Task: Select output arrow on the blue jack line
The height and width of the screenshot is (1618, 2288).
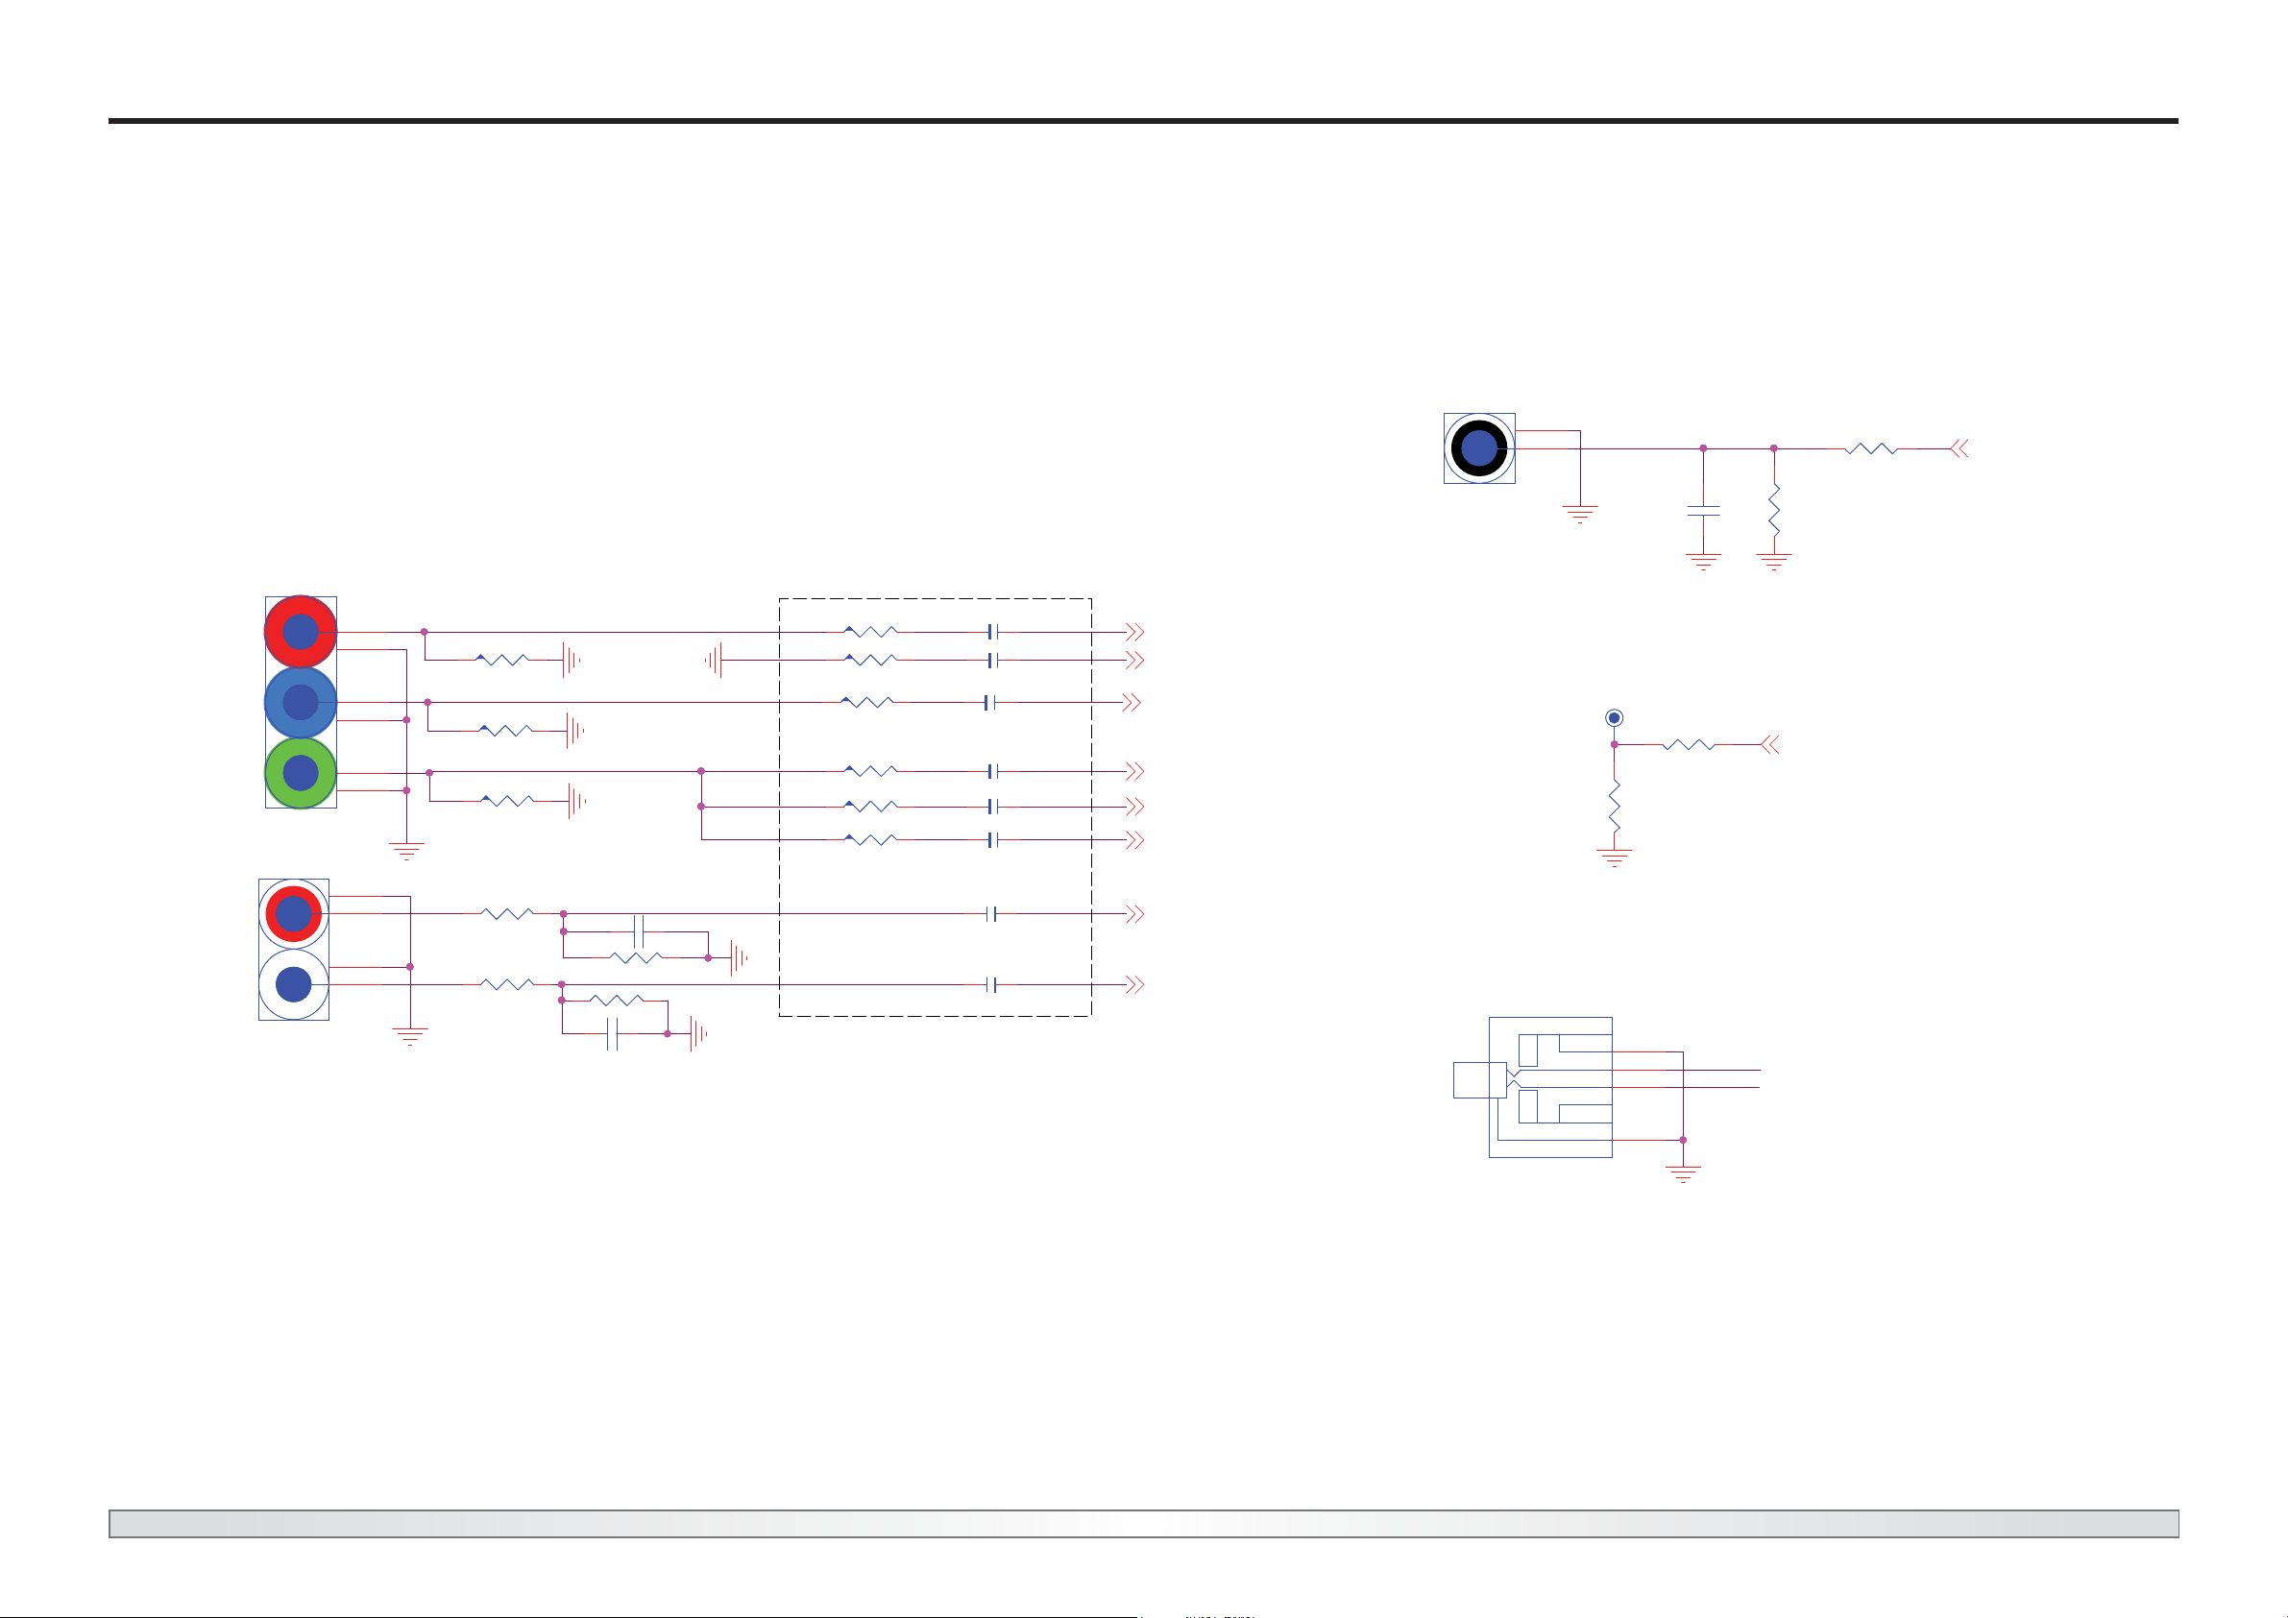Action: click(1132, 702)
